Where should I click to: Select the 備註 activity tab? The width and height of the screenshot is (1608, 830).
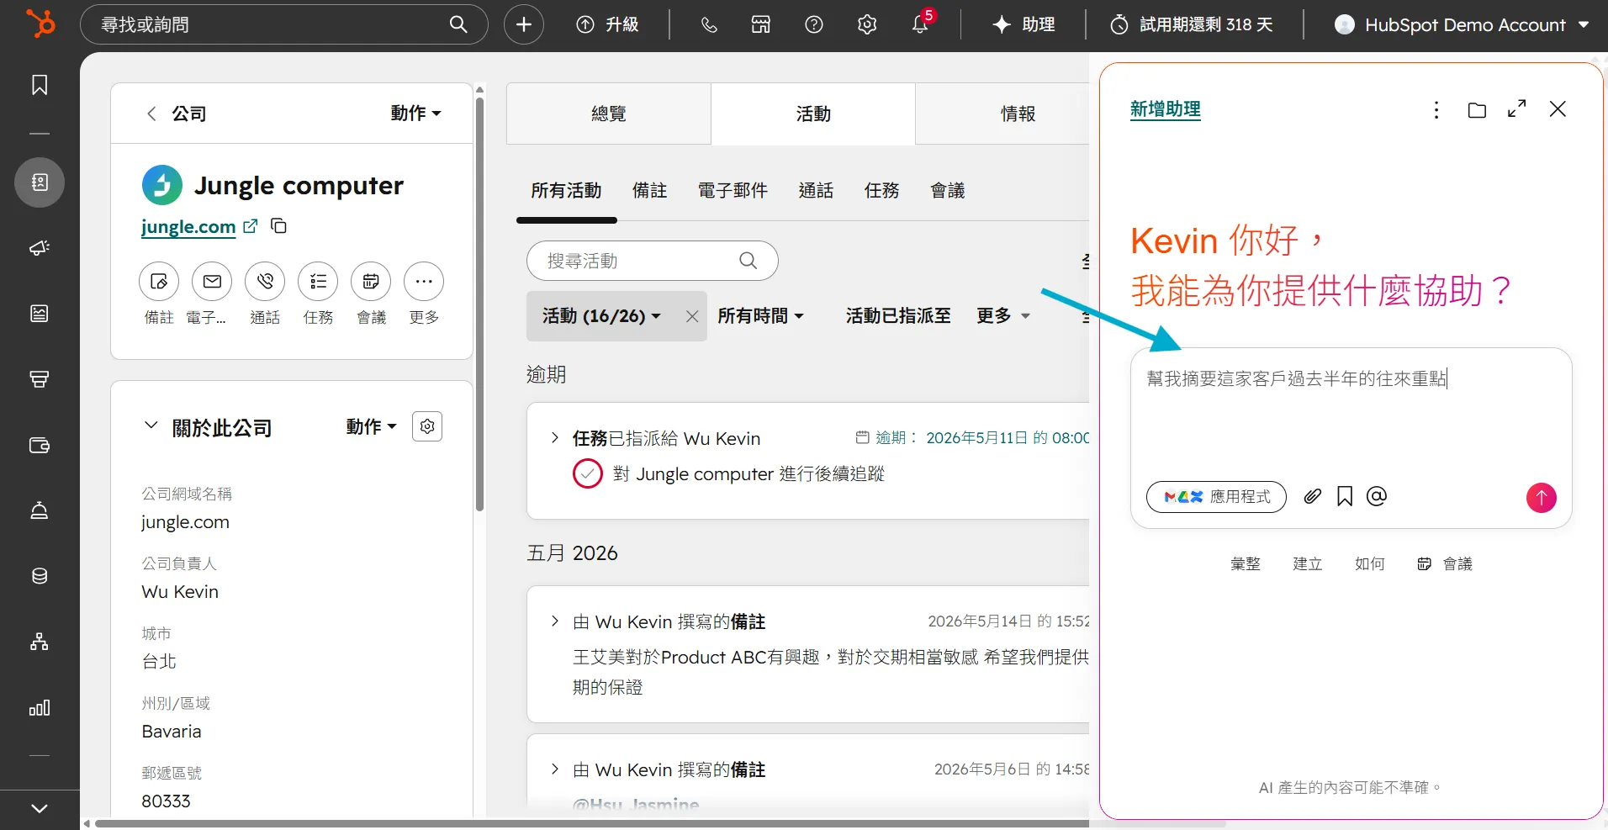(x=649, y=191)
